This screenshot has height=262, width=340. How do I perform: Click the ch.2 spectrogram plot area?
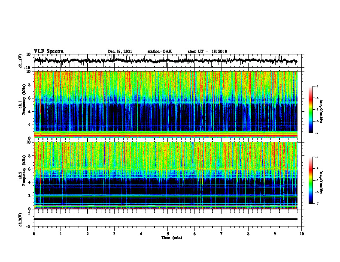click(165, 176)
